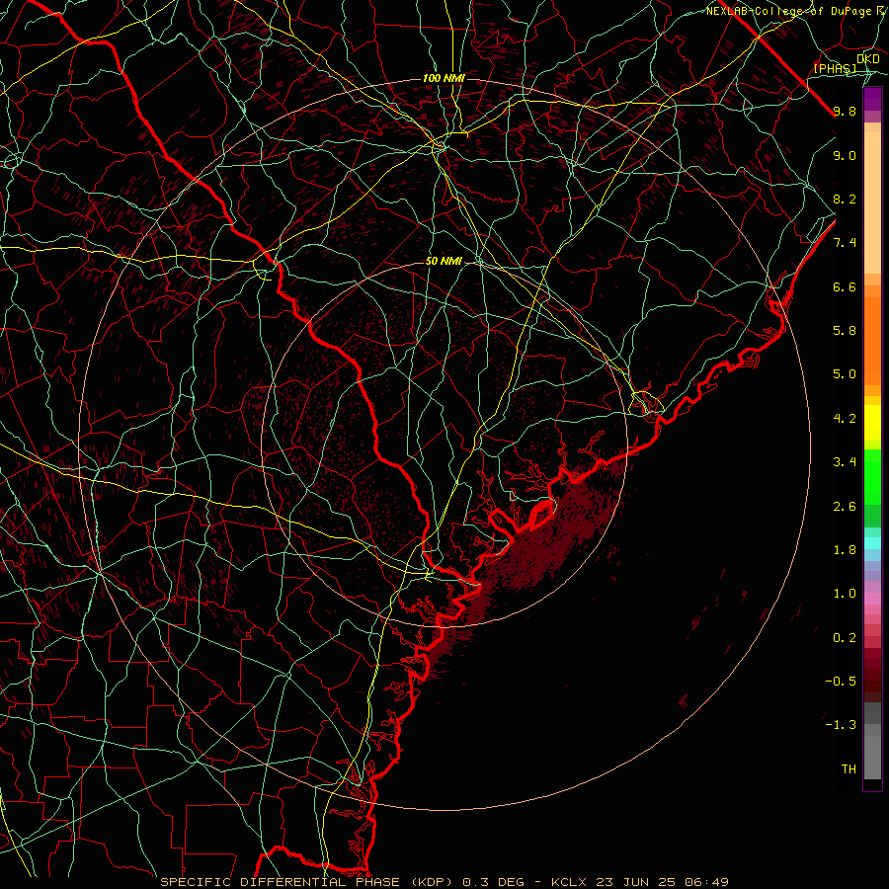
Task: Click the DKD label above the color scale
Action: (x=868, y=59)
